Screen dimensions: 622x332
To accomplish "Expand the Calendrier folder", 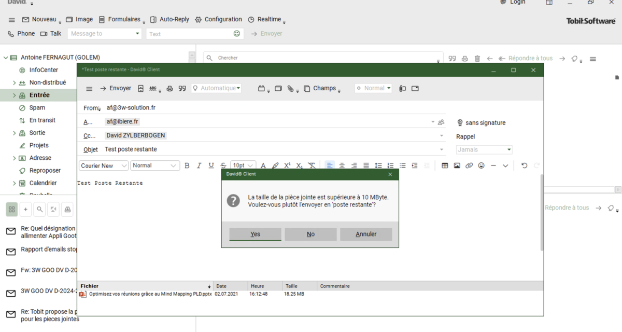I will click(14, 183).
